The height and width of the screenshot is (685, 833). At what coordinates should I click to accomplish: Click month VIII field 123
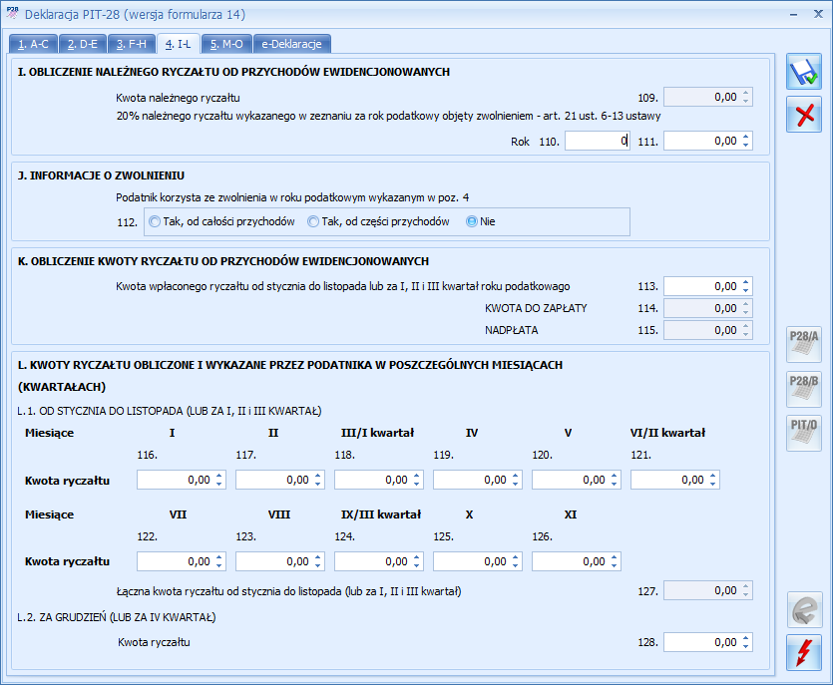tap(280, 561)
